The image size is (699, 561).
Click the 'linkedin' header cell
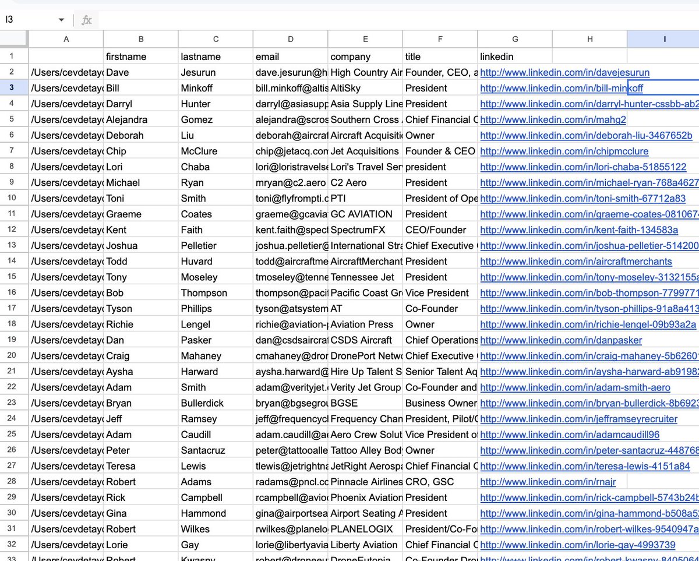tap(515, 57)
